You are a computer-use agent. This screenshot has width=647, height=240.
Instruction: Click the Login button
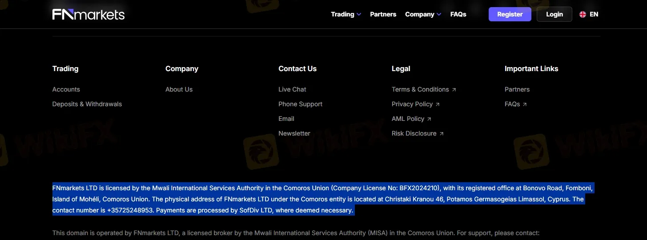click(554, 14)
